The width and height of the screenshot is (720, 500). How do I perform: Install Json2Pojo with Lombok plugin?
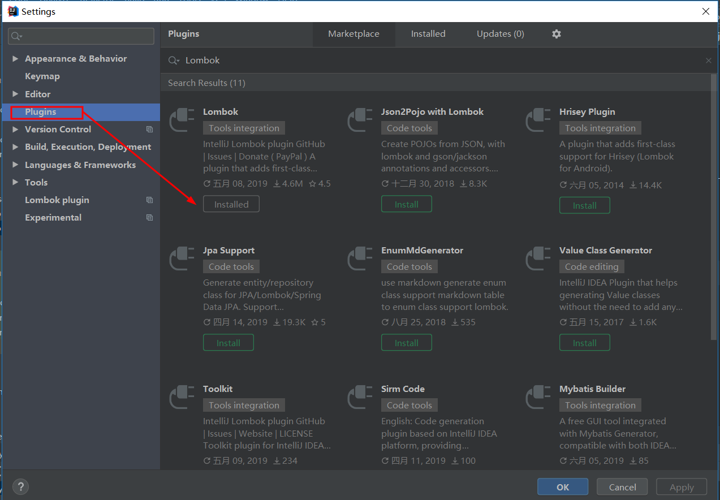coord(407,204)
